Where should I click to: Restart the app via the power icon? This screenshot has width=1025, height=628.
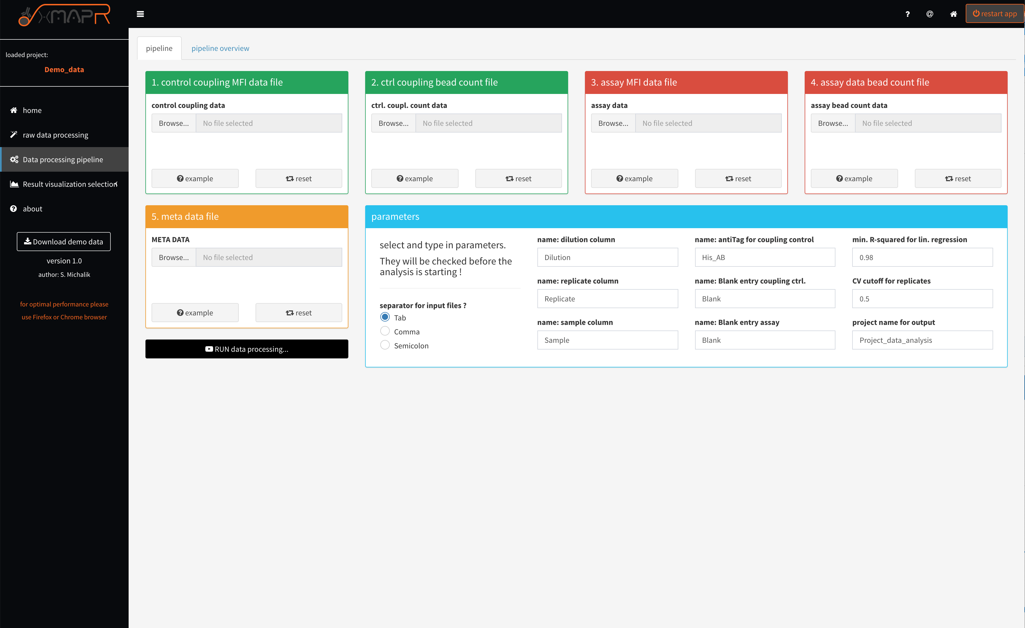click(x=995, y=13)
